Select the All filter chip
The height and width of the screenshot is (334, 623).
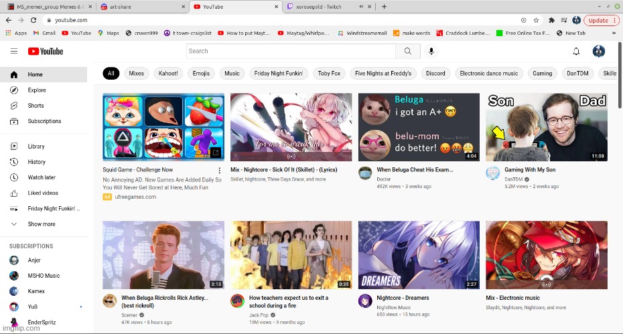111,74
